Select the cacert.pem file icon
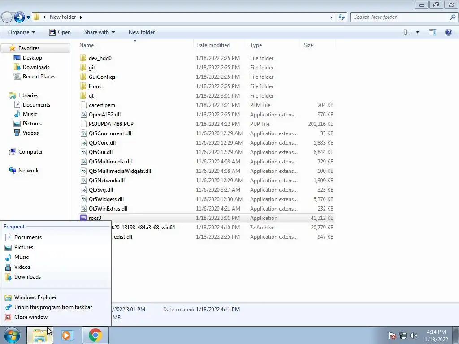Image resolution: width=459 pixels, height=344 pixels. (x=83, y=105)
